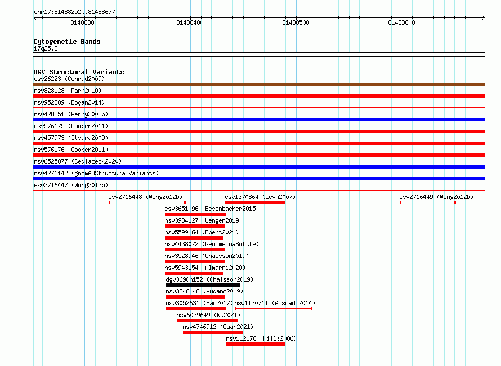Click the thin span line of nsv1130711
Viewport: 501px width, 366px height.
(x=274, y=309)
